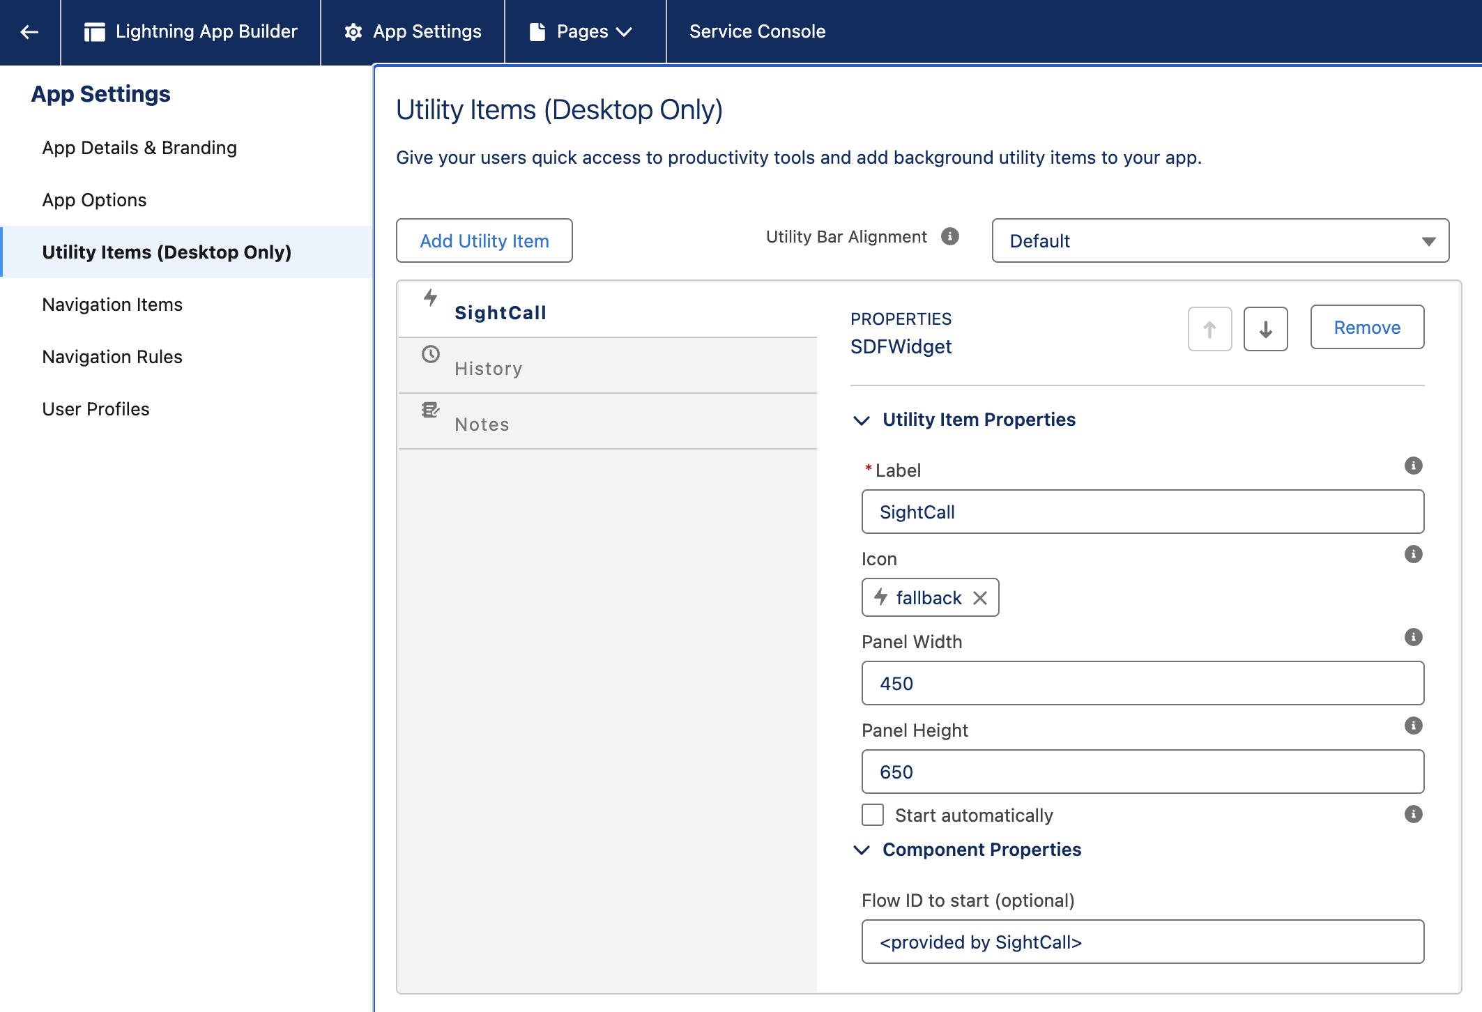Go to App Details & Branding

coord(139,148)
